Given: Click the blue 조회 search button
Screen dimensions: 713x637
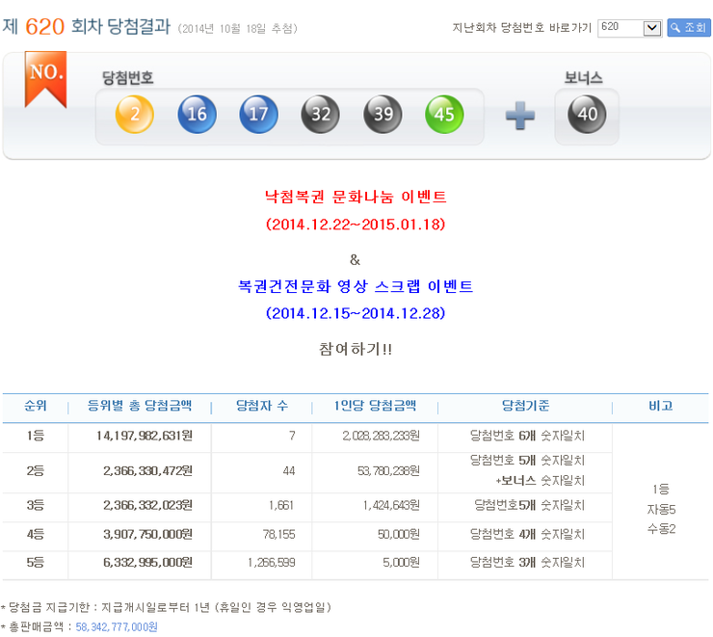Looking at the screenshot, I should click(689, 28).
